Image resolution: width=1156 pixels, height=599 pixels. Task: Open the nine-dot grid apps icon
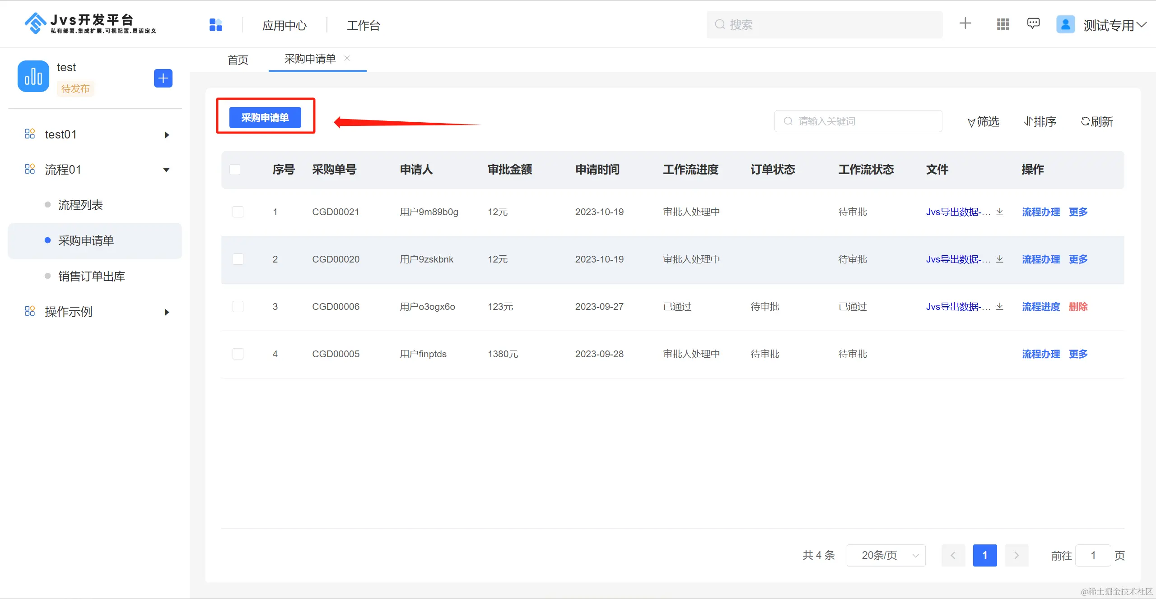1003,24
